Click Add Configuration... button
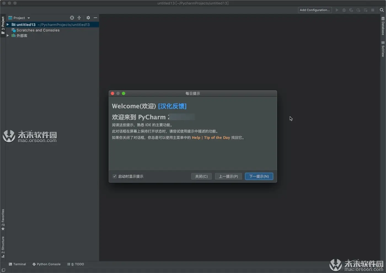This screenshot has height=273, width=386. coord(315,10)
